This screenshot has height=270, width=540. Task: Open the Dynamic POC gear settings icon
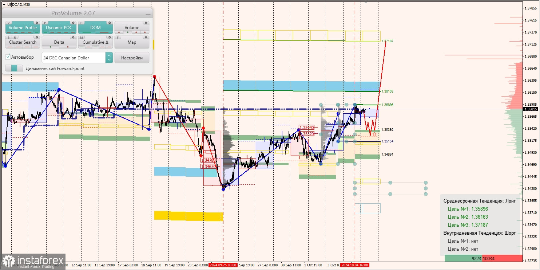click(x=73, y=23)
